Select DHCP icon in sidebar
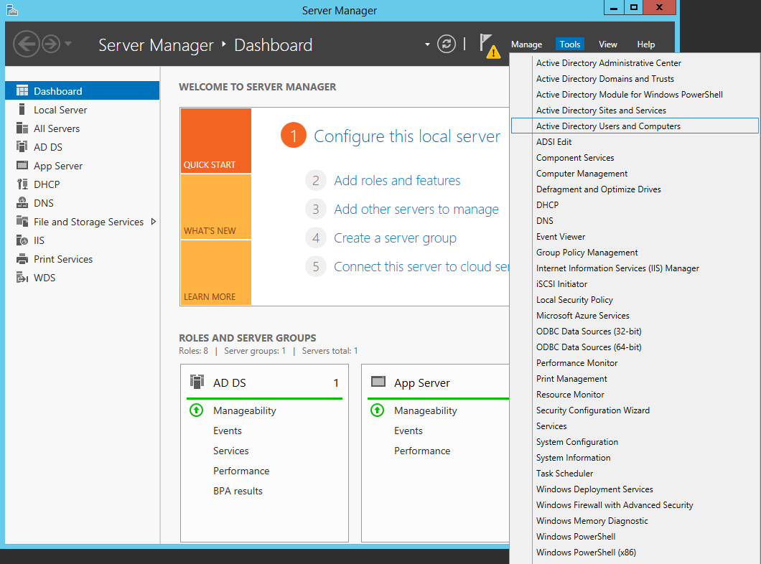761x564 pixels. tap(22, 184)
